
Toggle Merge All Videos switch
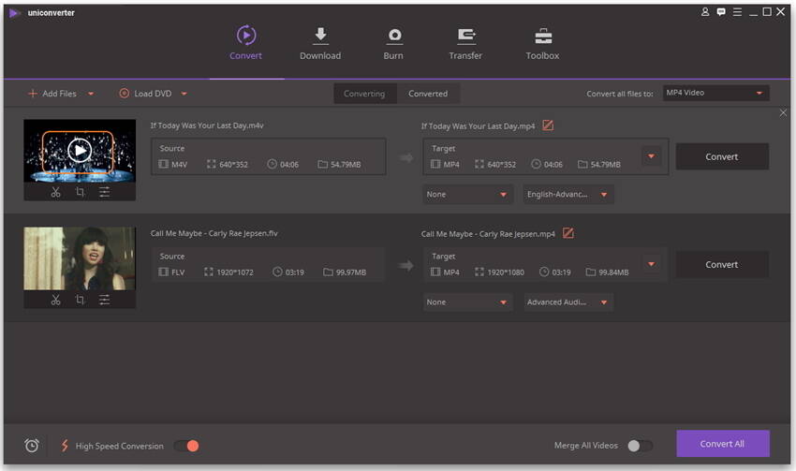[640, 446]
